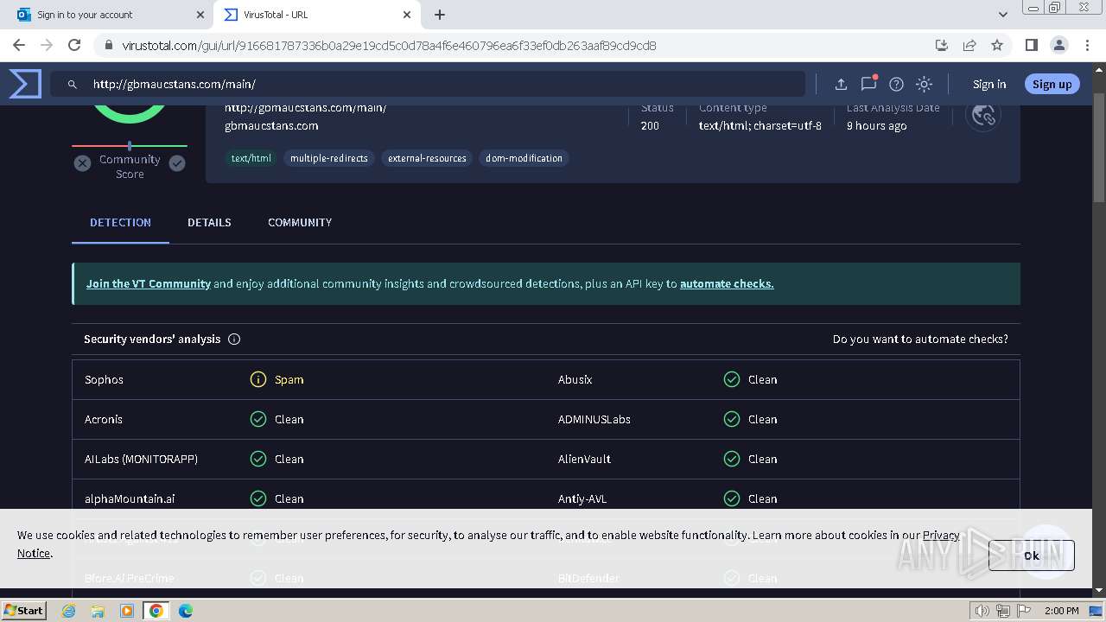Select the text/html tag
Screen dimensions: 1106x622
click(x=251, y=158)
